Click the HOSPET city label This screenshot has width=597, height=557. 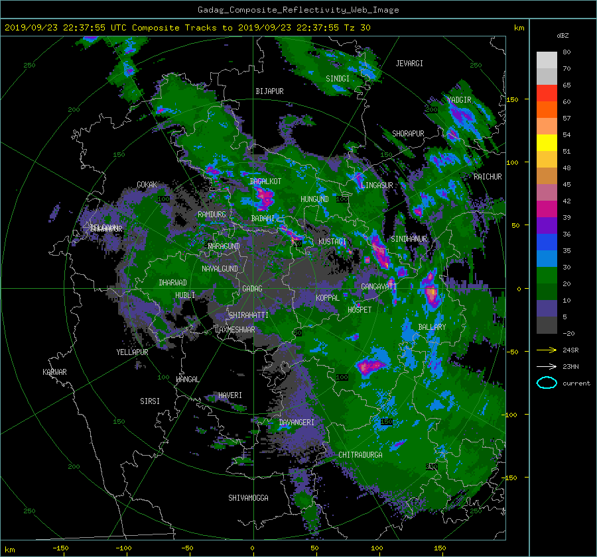click(360, 310)
